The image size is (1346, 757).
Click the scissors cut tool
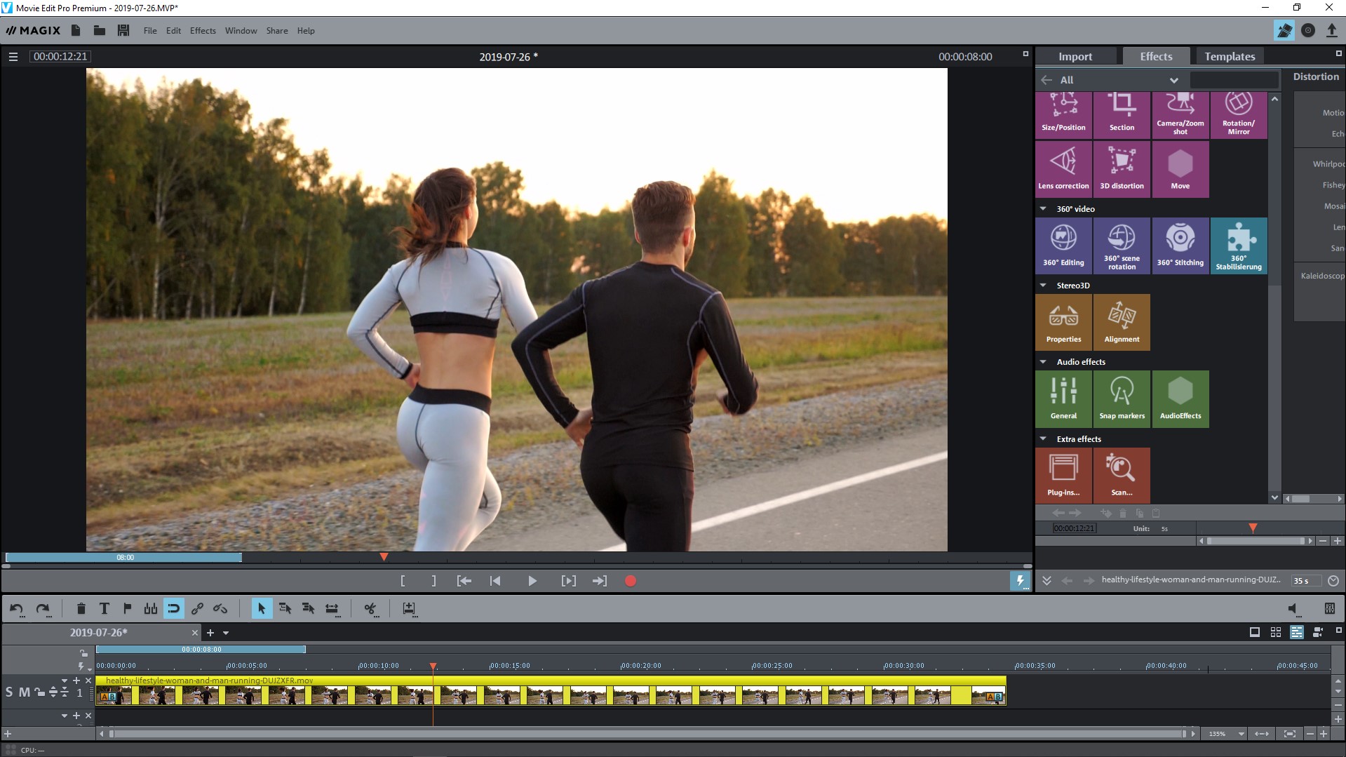pyautogui.click(x=370, y=609)
